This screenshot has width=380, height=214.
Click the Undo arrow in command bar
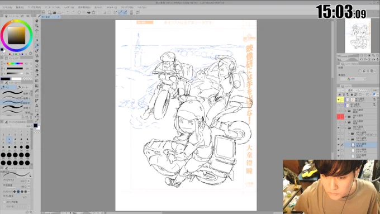click(68, 12)
